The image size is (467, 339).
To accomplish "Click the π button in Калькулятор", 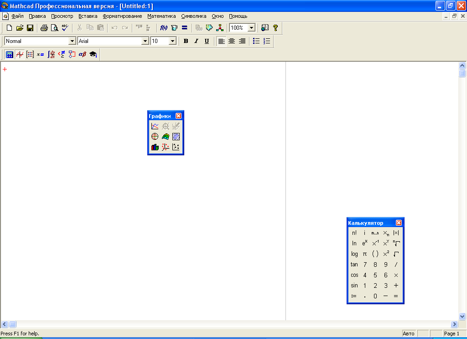I will pos(365,254).
